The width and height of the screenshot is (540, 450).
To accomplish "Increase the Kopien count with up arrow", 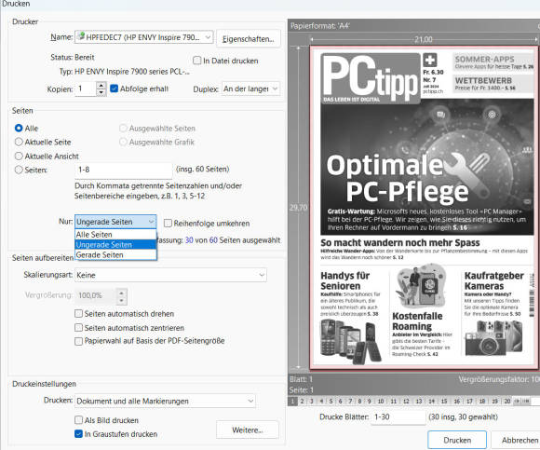I will [x=101, y=86].
